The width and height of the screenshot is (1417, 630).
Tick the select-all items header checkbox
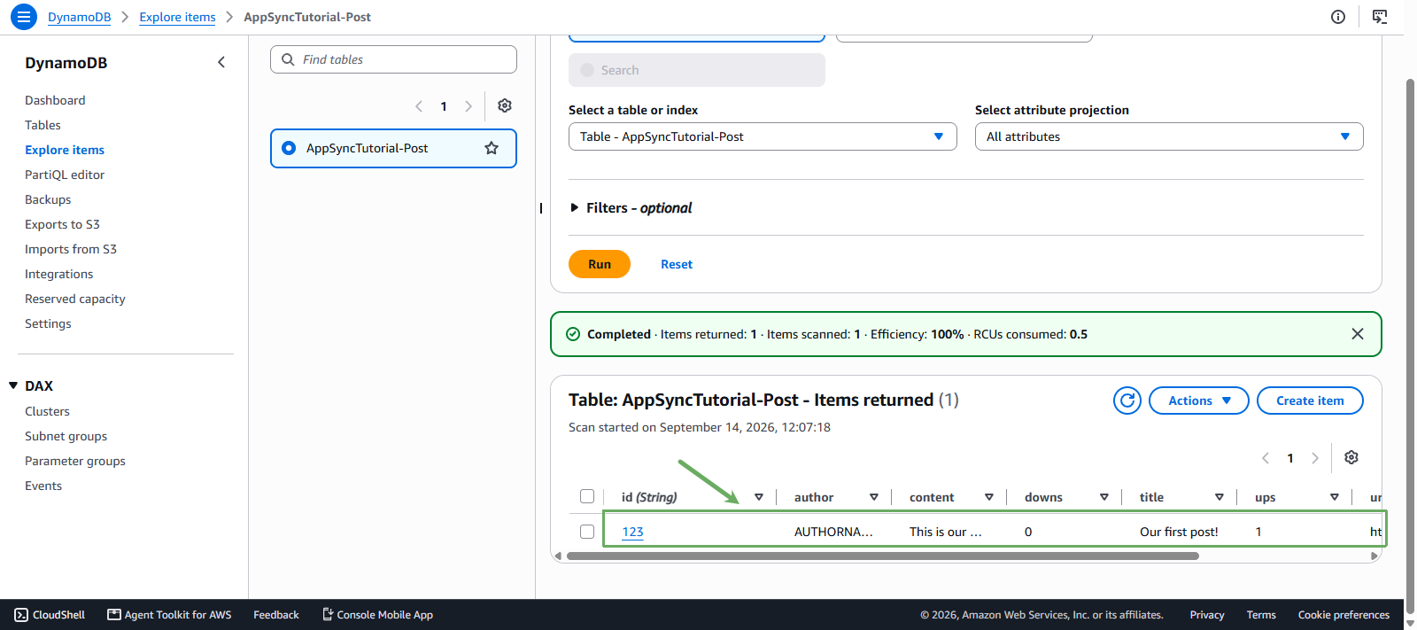coord(587,496)
